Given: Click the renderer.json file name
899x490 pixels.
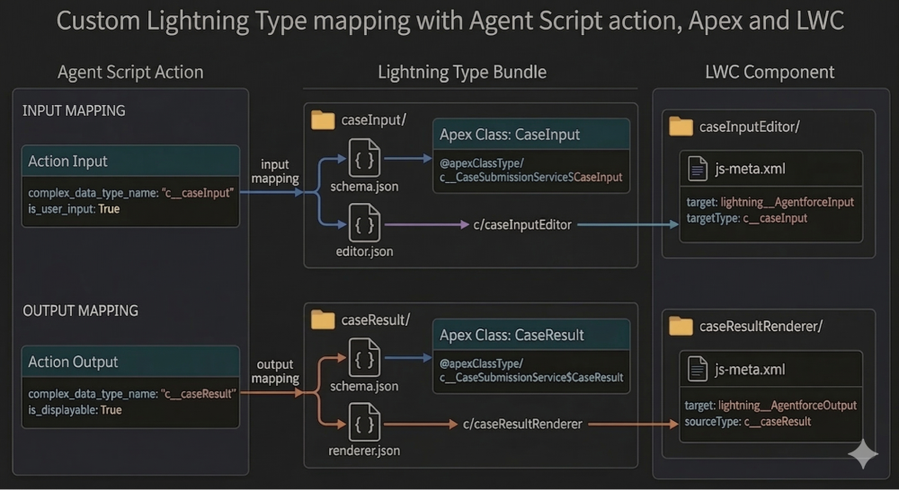Looking at the screenshot, I should tap(364, 451).
